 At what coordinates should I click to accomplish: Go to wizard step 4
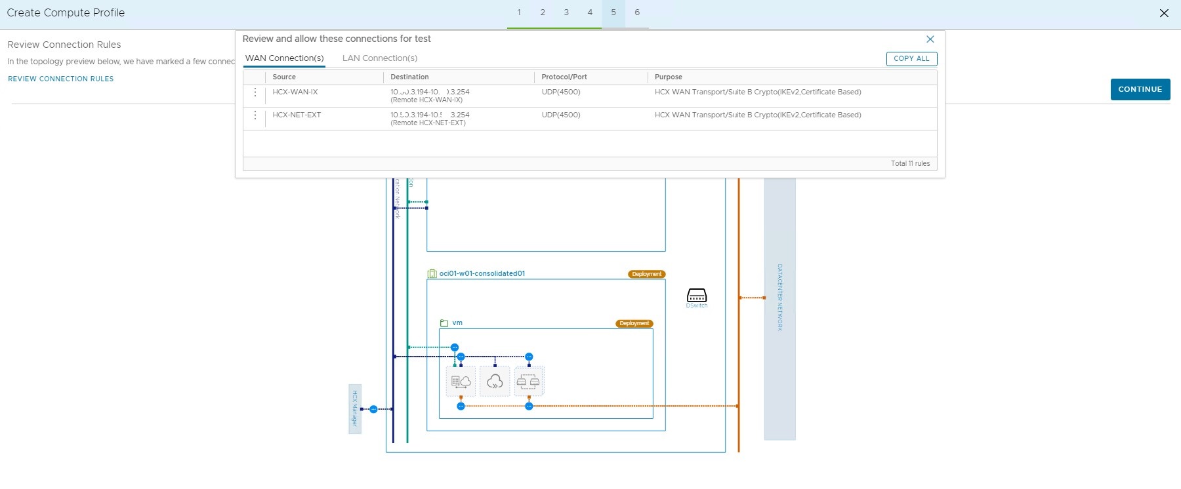coord(590,12)
